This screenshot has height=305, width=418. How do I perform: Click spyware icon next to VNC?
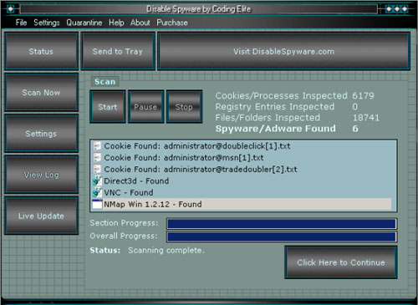click(97, 192)
